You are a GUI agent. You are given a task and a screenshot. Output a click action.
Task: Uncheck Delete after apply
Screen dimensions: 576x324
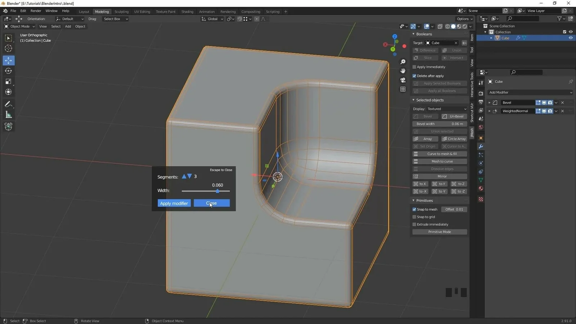point(414,76)
